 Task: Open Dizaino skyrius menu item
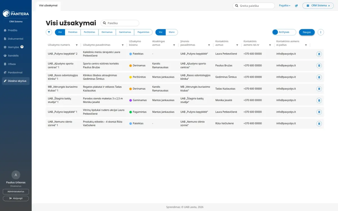[x=16, y=81]
